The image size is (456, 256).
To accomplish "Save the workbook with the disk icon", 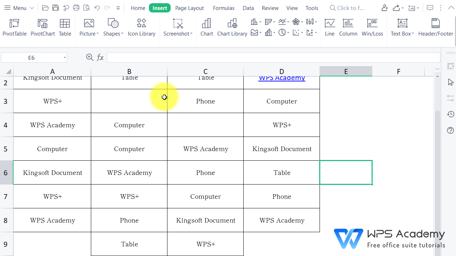I will [56, 8].
